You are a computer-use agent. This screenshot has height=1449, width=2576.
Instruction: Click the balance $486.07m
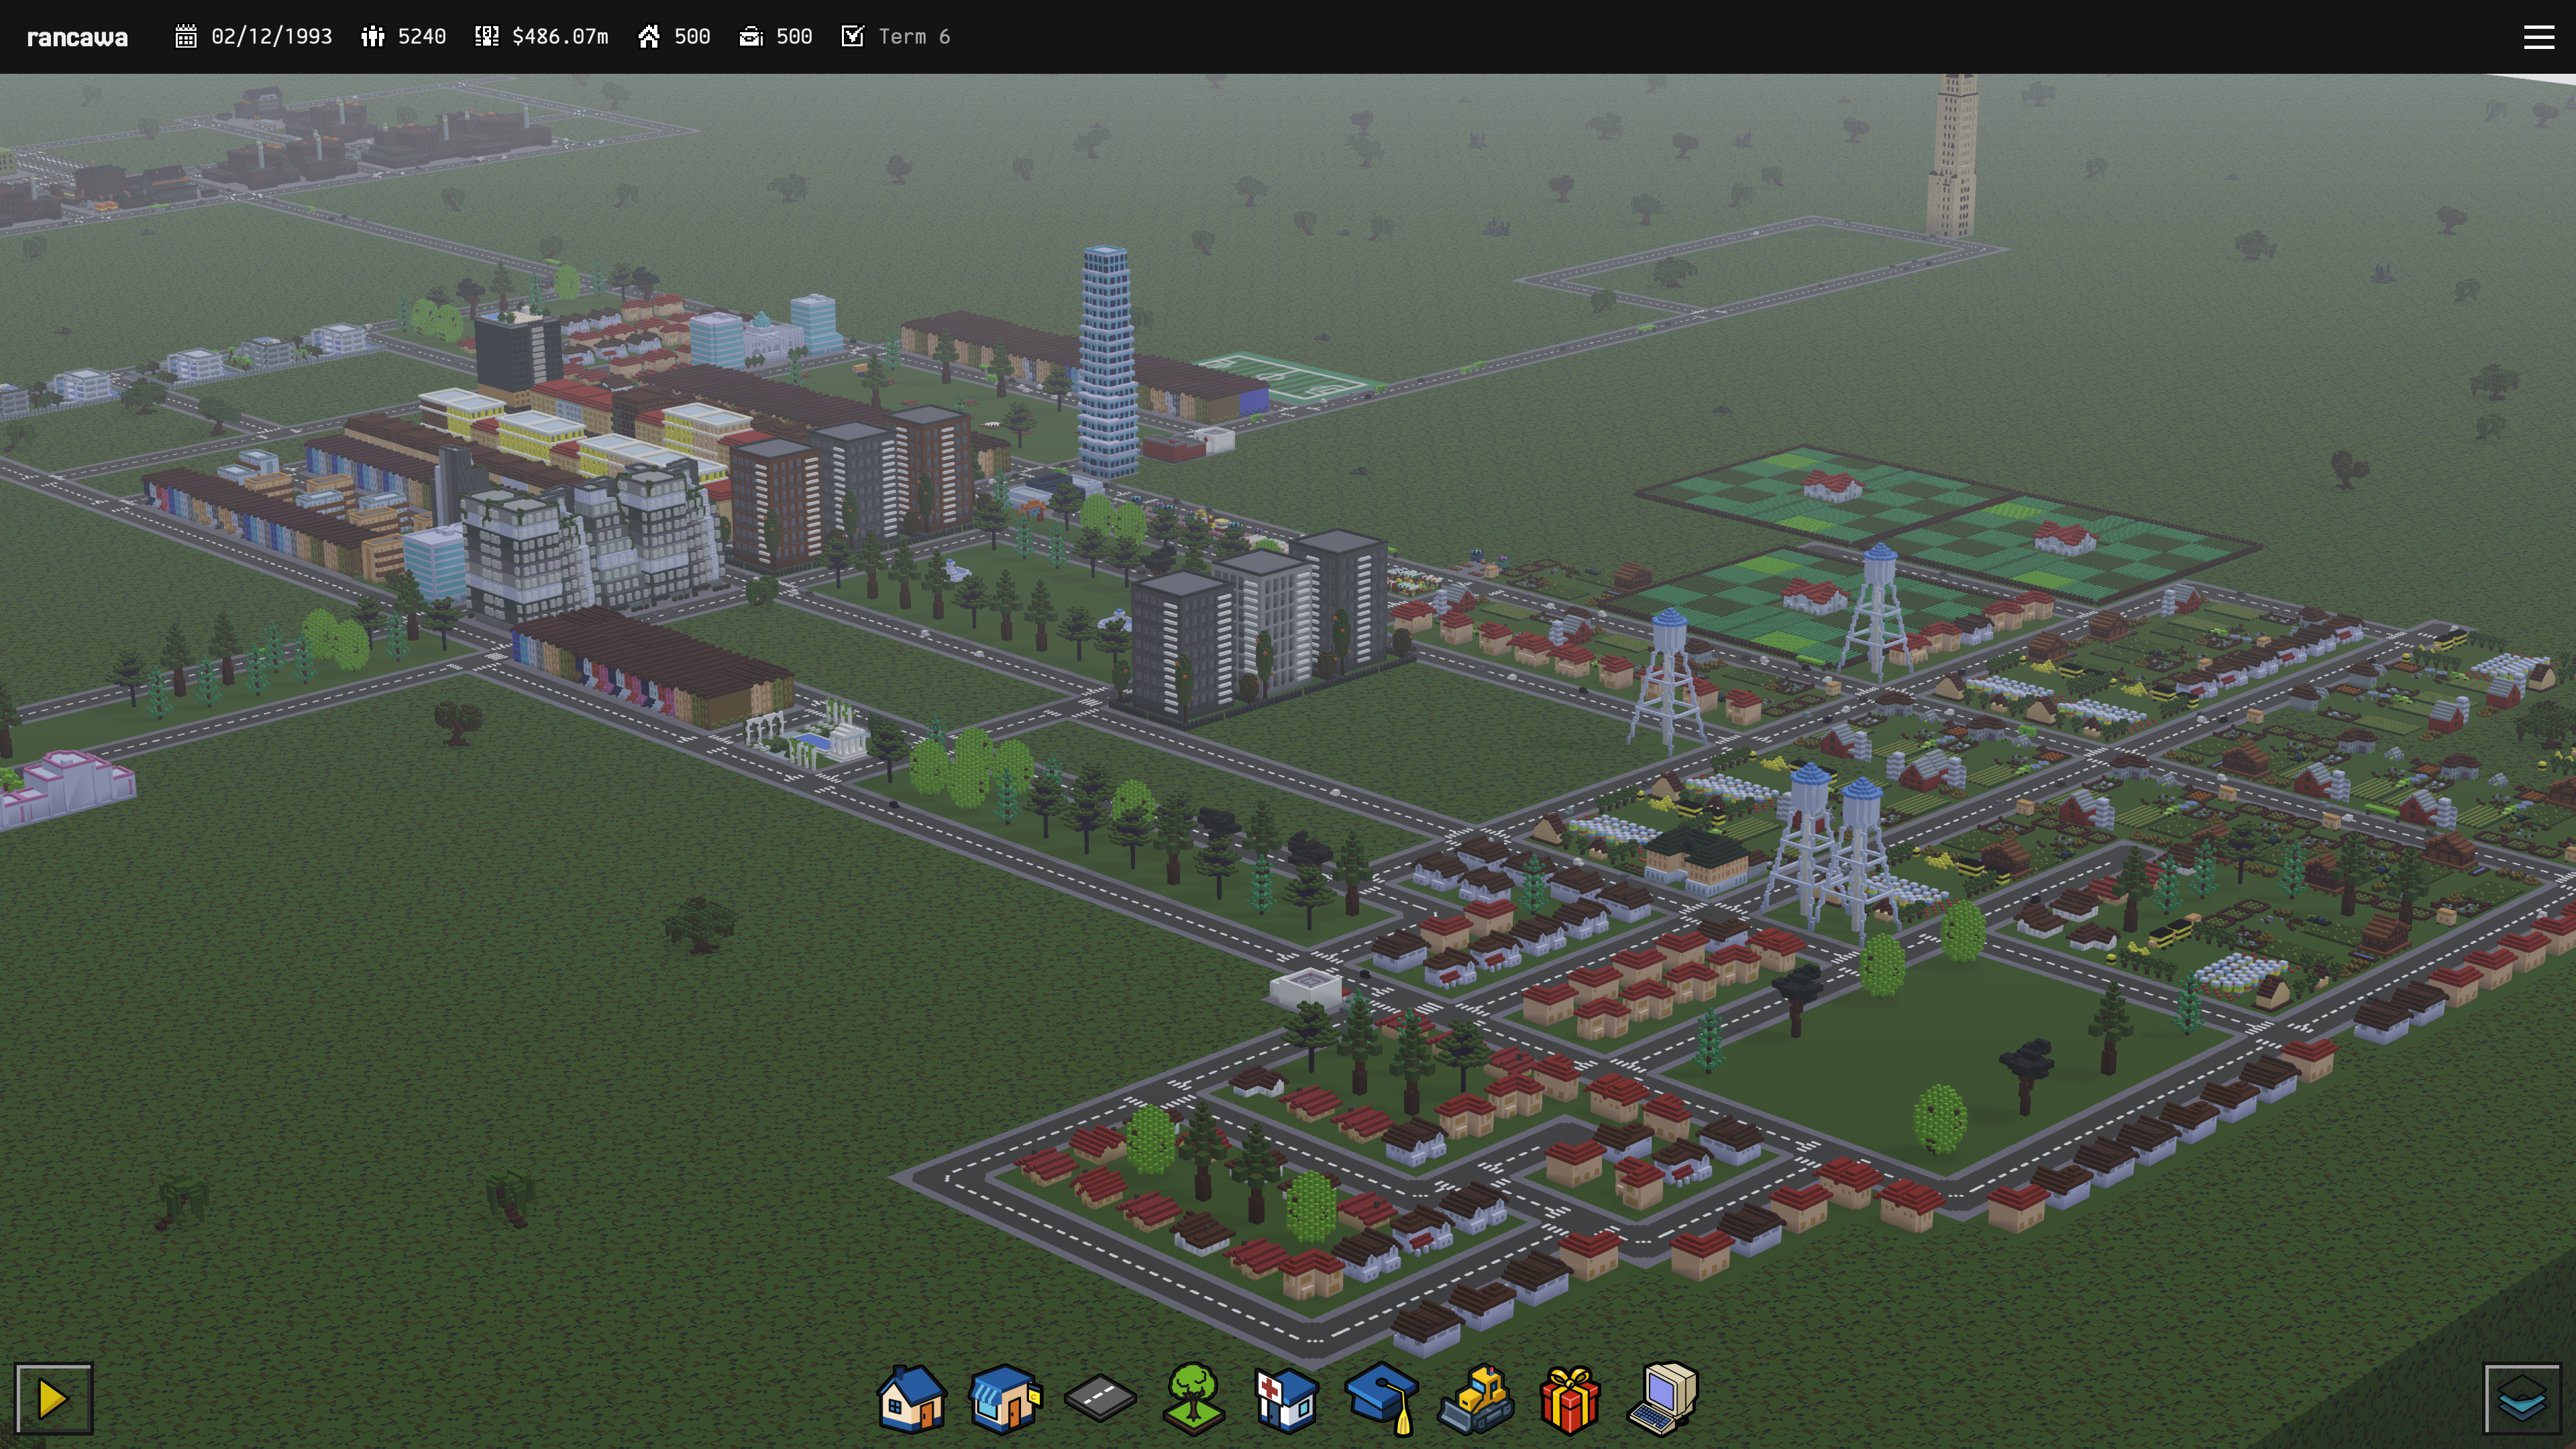pyautogui.click(x=560, y=37)
